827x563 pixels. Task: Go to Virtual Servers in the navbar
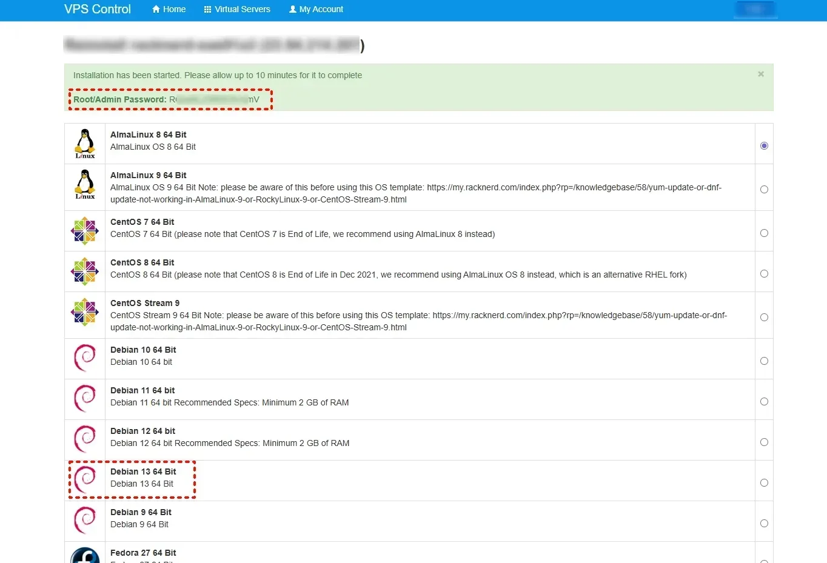click(x=237, y=9)
